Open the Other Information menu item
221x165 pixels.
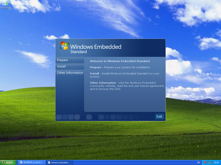[x=70, y=73]
